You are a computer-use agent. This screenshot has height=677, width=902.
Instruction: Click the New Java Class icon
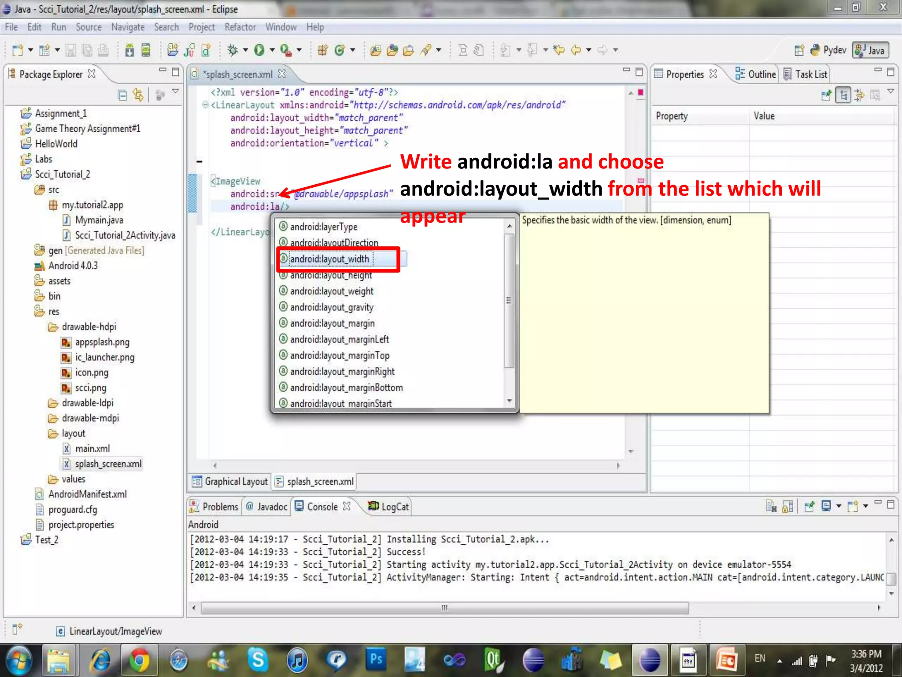(x=339, y=50)
